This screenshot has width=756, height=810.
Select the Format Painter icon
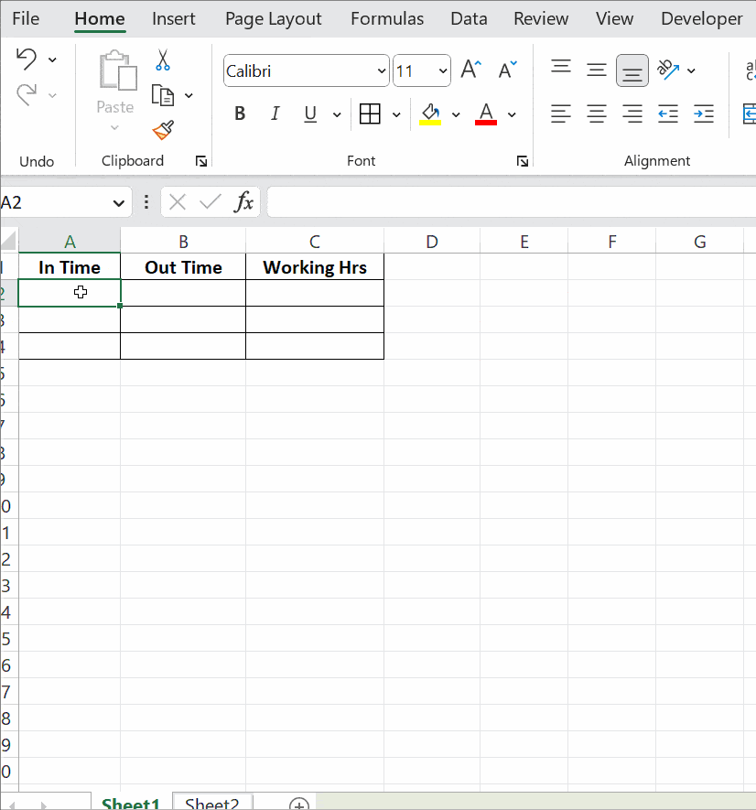[162, 130]
